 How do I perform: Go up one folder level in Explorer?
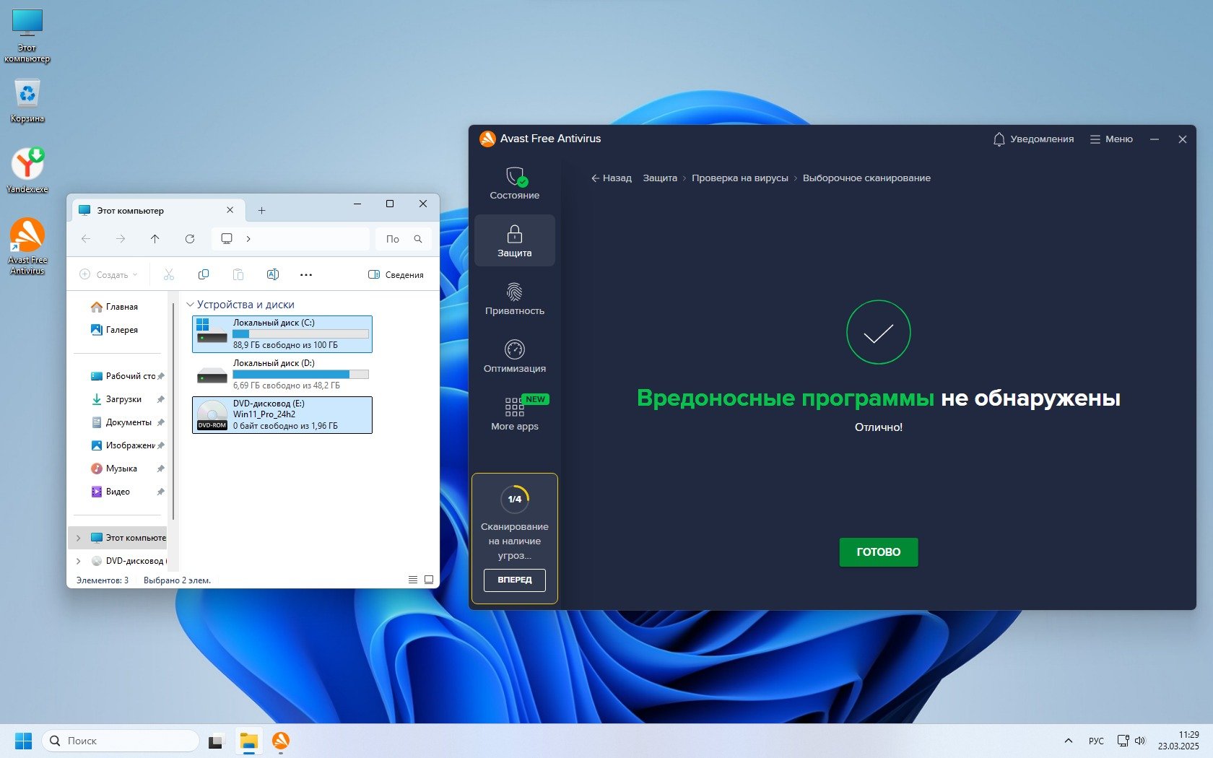point(155,239)
